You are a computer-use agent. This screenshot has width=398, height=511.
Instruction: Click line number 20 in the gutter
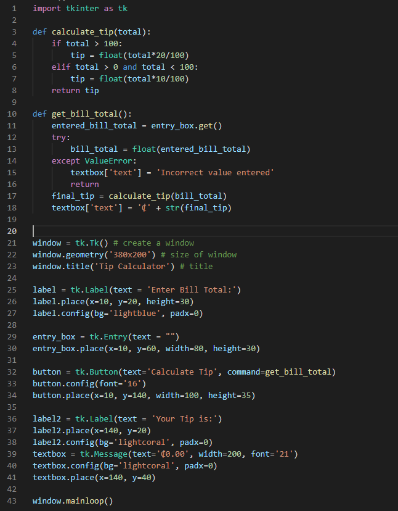coord(12,231)
